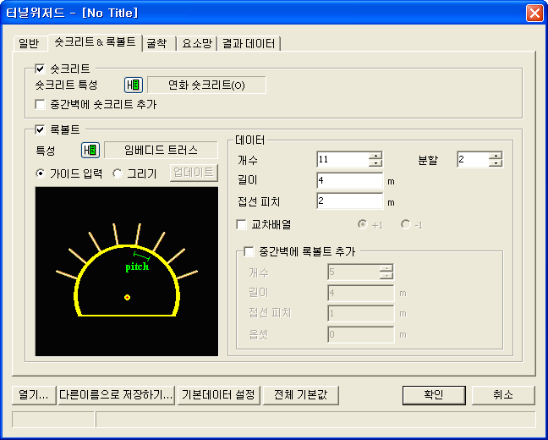Enable the 교차배열 checkbox
The height and width of the screenshot is (440, 548).
coord(243,224)
